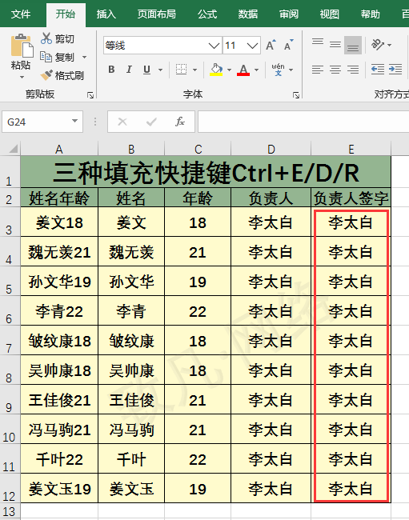
Task: Switch to the 视图 view tab
Action: [330, 14]
